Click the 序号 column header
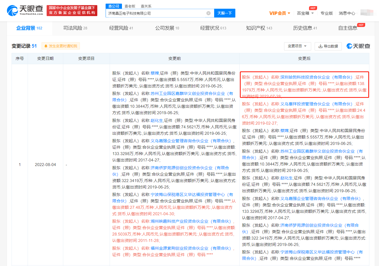This screenshot has width=379, height=266. point(20,58)
